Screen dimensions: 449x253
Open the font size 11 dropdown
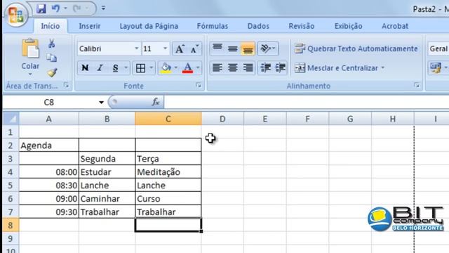click(x=166, y=48)
